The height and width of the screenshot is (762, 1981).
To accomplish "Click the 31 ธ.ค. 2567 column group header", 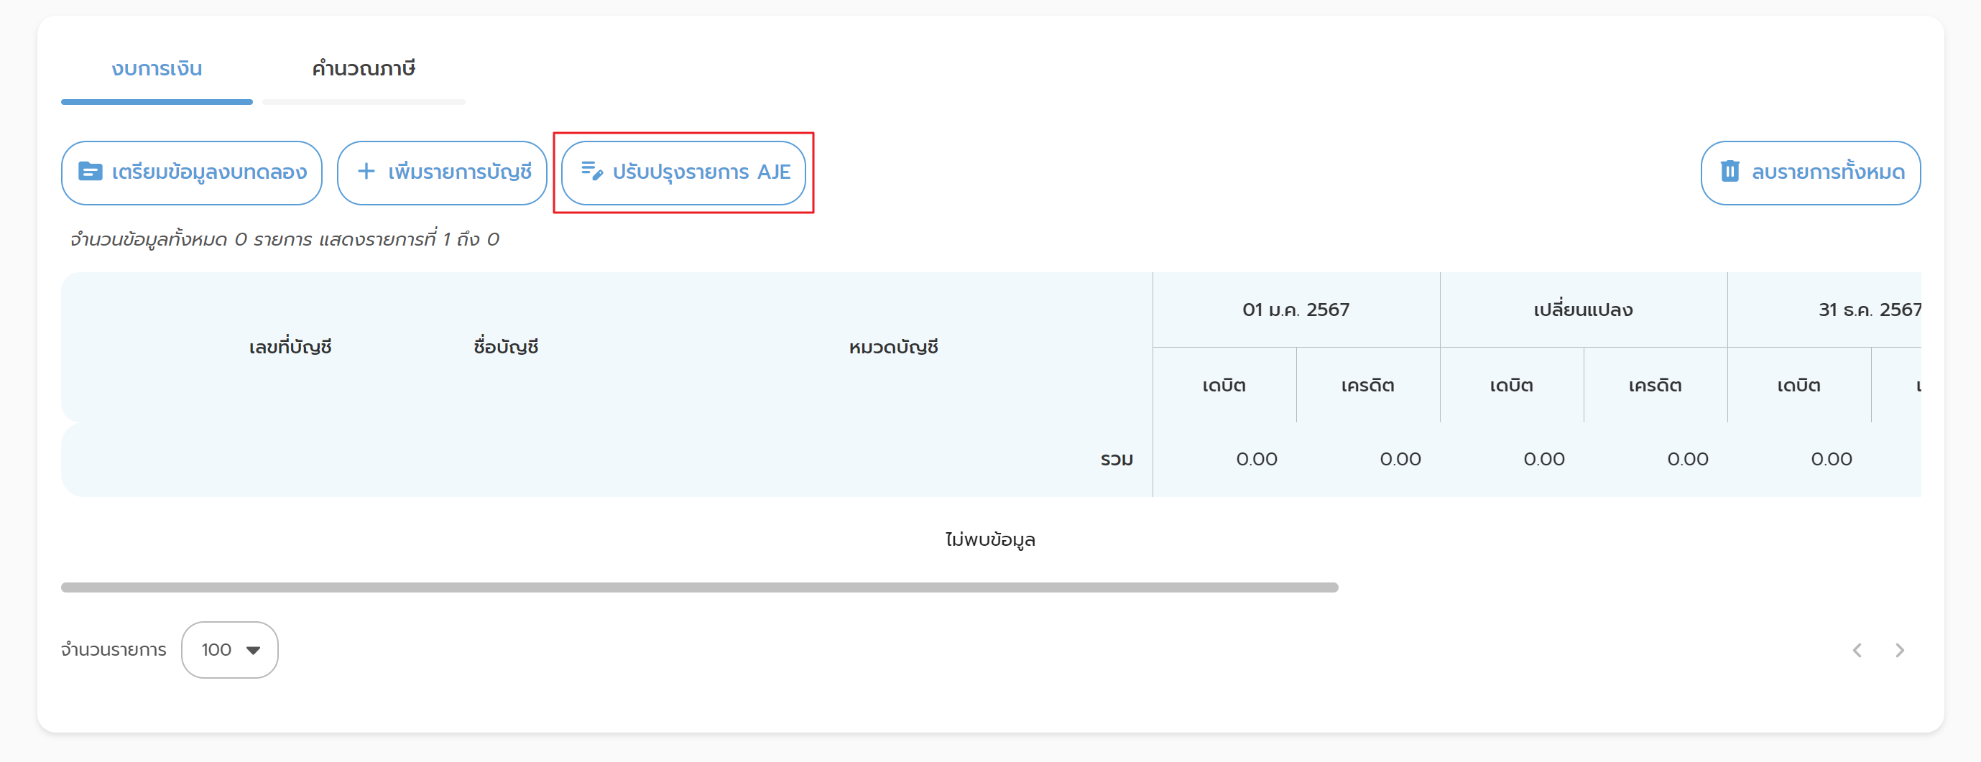I will pyautogui.click(x=1869, y=310).
